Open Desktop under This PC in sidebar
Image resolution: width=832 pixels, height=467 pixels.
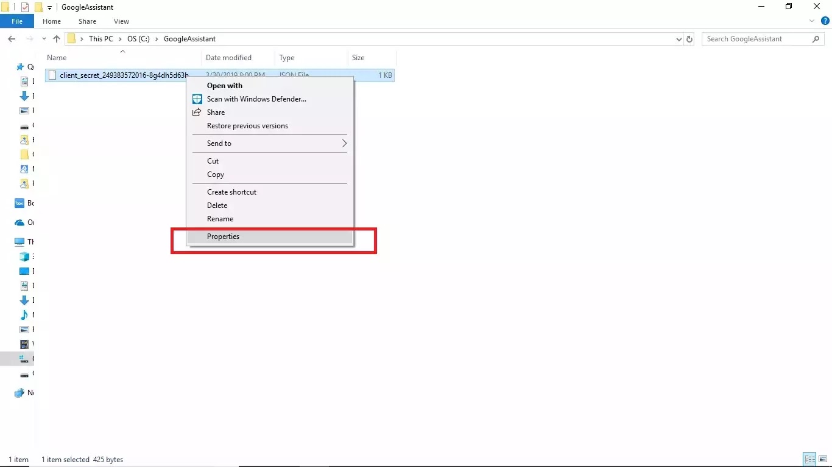pyautogui.click(x=24, y=271)
